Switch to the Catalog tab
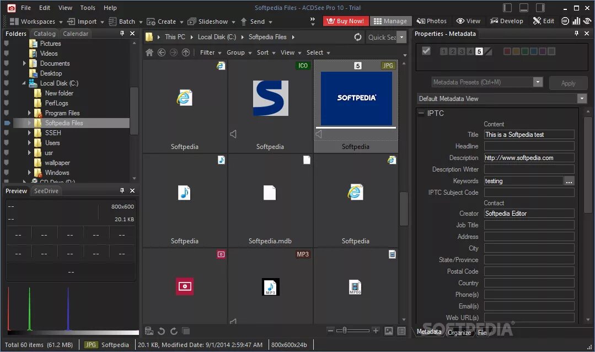595x352 pixels. [x=45, y=34]
